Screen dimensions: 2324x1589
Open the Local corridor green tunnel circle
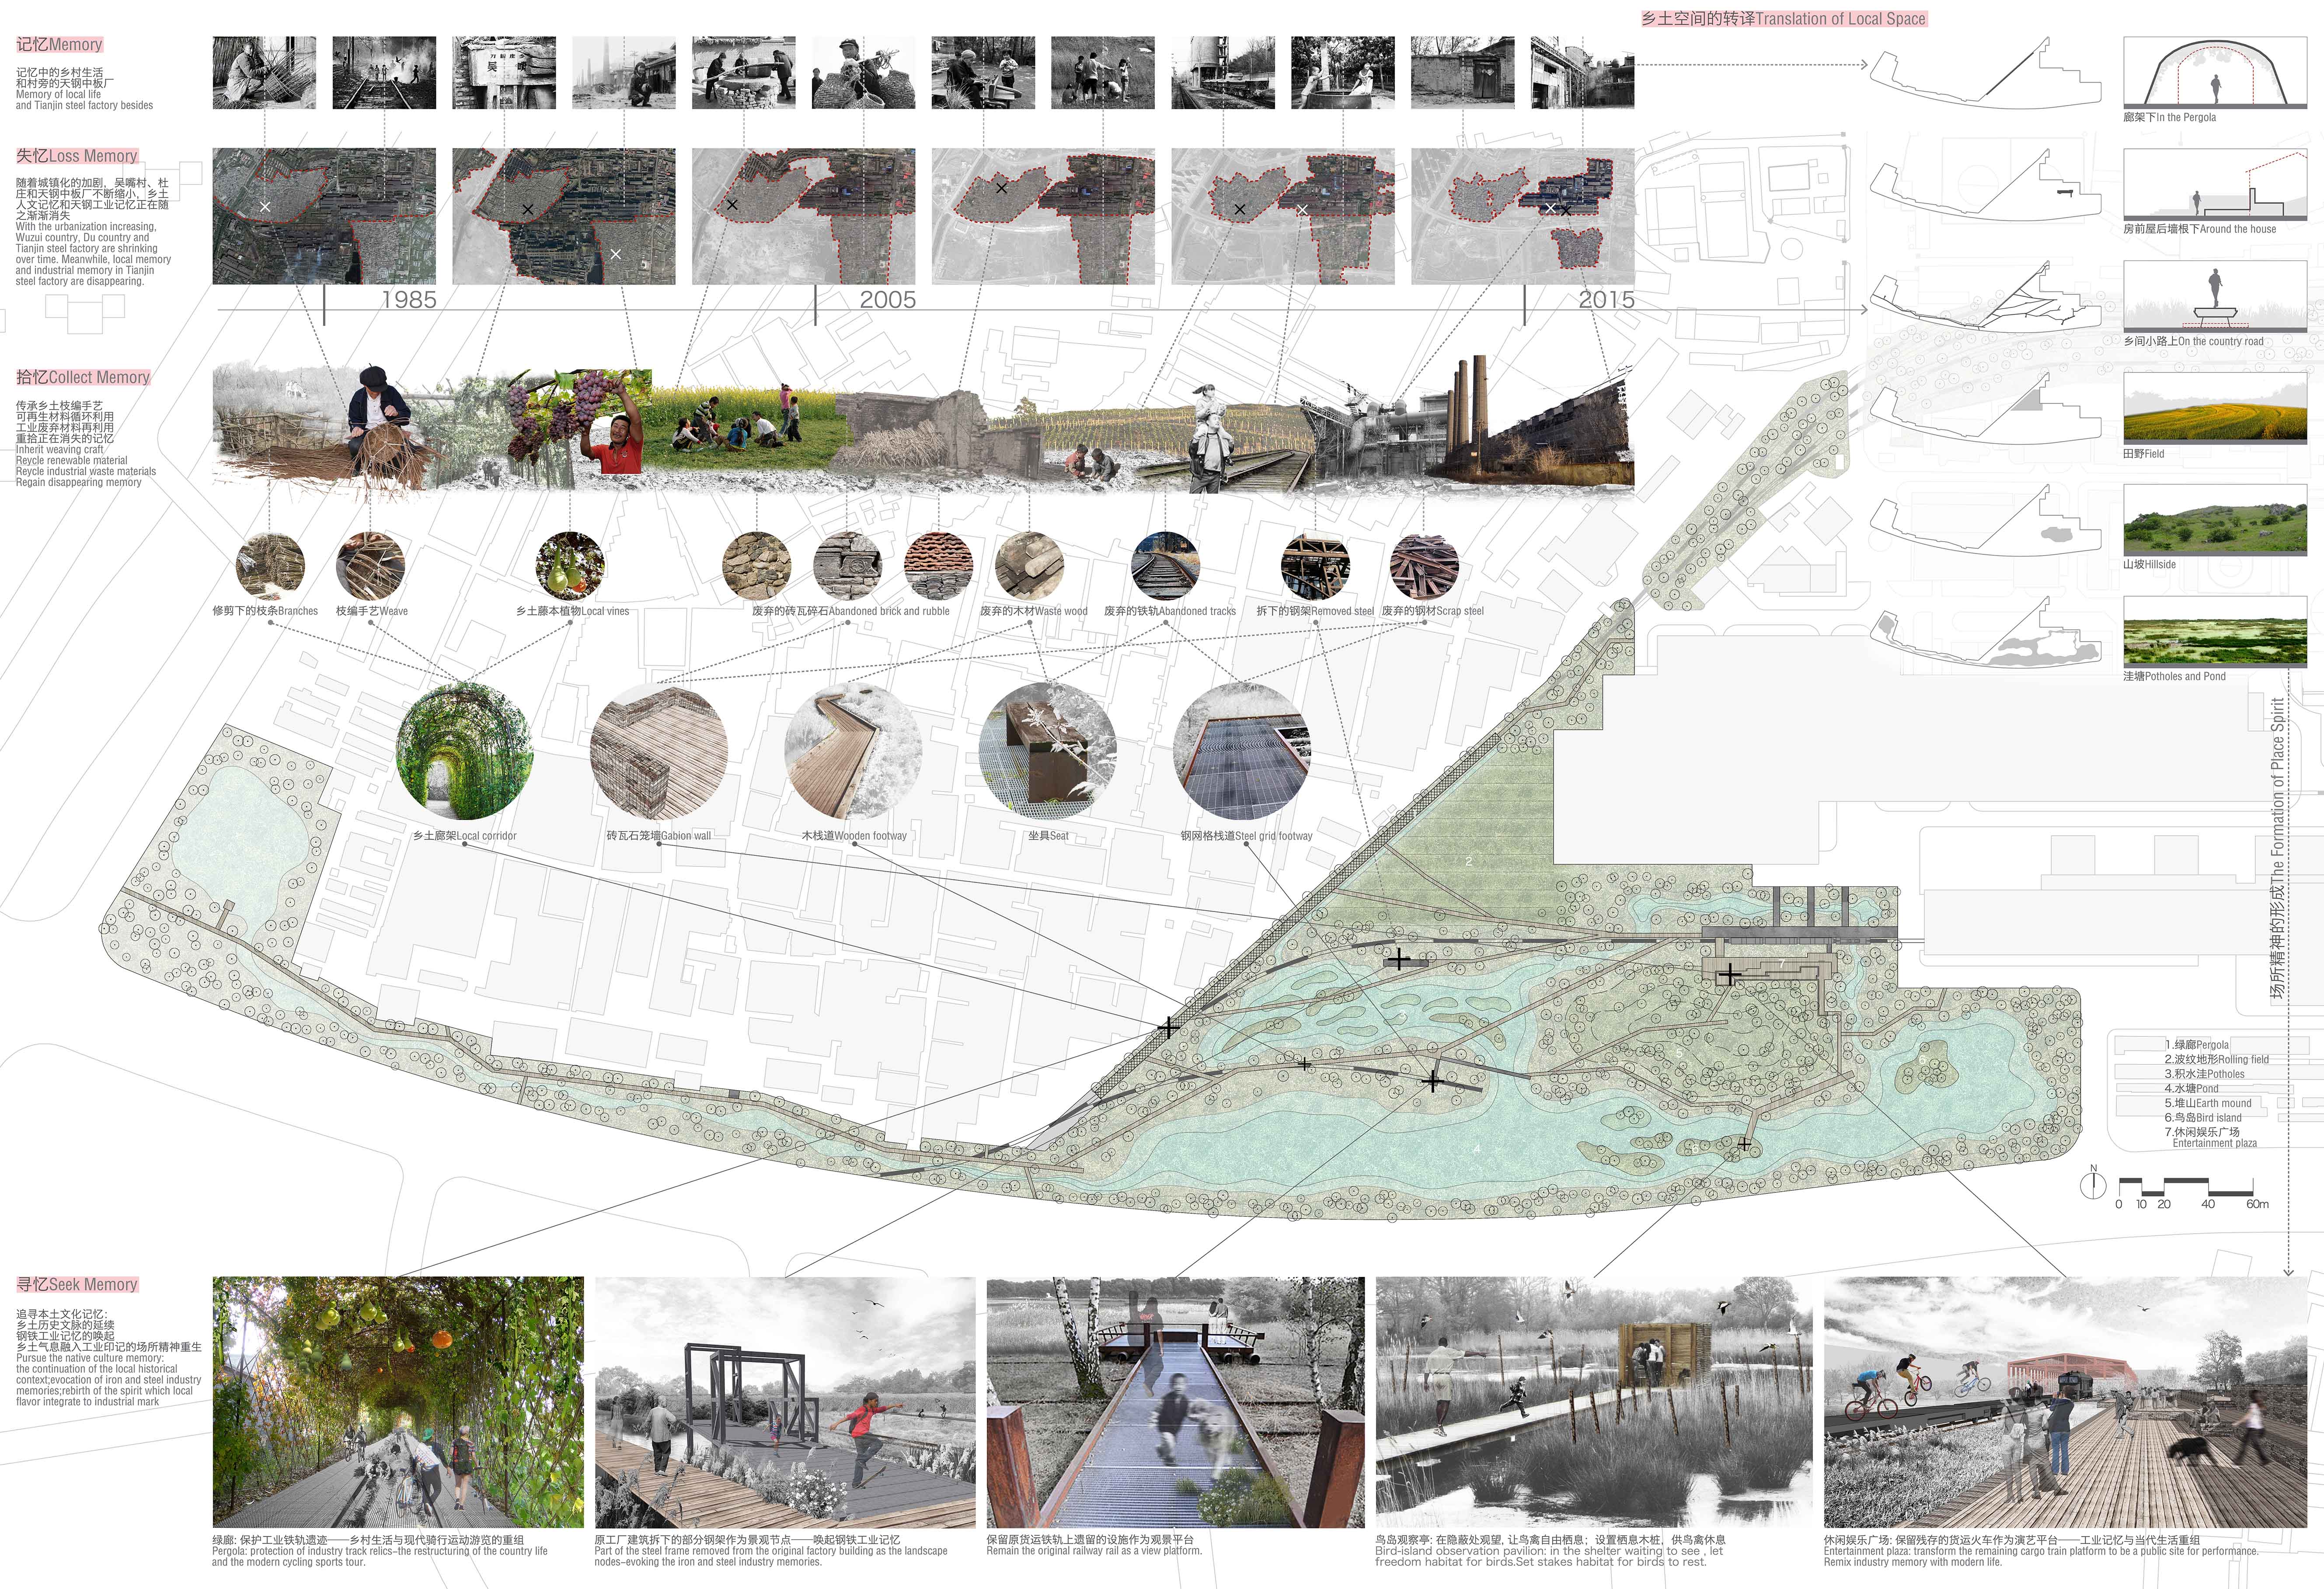tap(464, 752)
